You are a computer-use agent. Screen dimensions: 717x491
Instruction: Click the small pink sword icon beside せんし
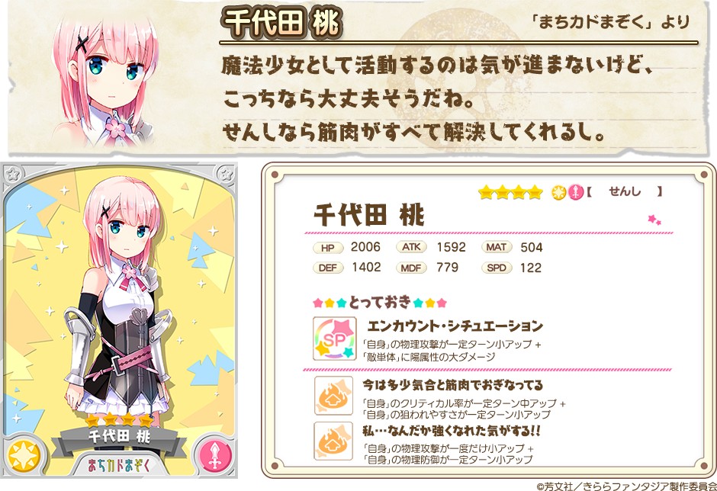(x=575, y=192)
